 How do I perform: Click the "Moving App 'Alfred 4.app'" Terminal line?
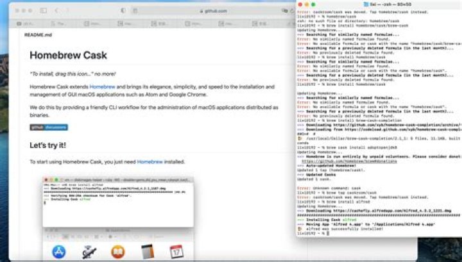(366, 224)
